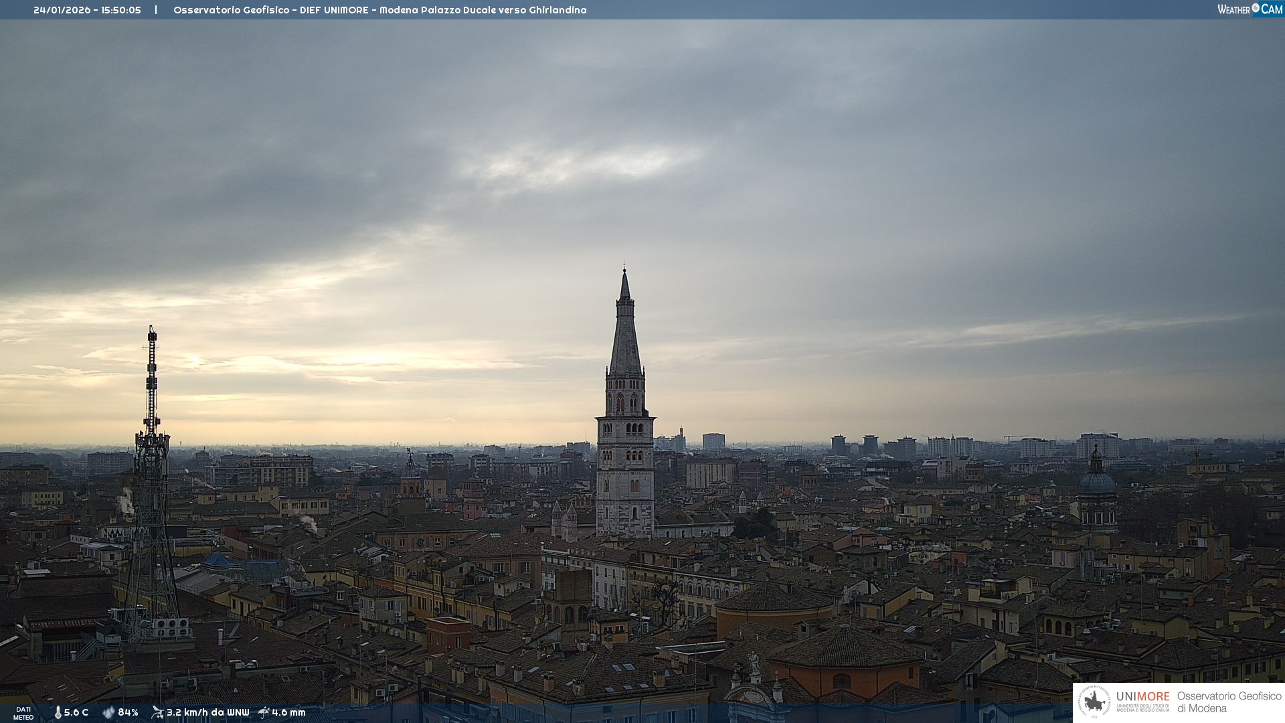Click the UNIMORE logo text
Screen dimensions: 1285x723
[1142, 697]
